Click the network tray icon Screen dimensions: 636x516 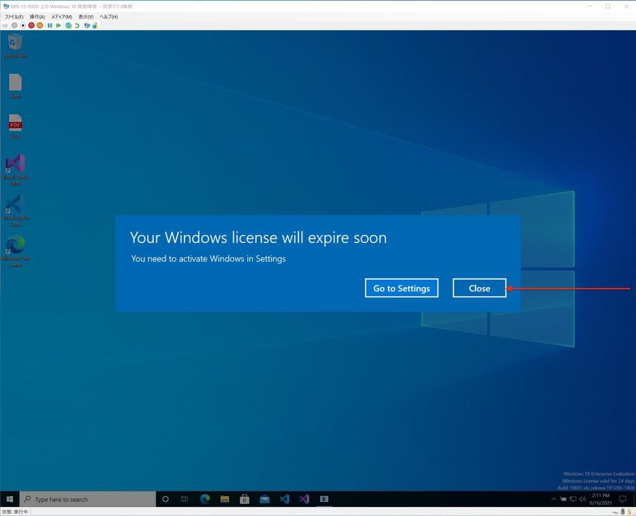[x=573, y=499]
